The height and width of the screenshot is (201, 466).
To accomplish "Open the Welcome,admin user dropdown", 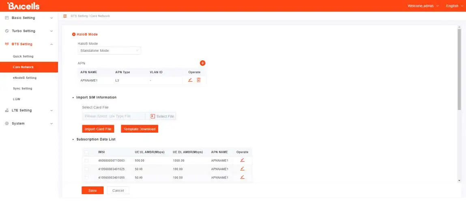I will pos(423,6).
